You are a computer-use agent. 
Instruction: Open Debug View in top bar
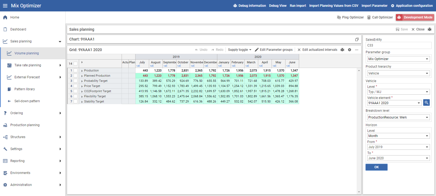278,6
